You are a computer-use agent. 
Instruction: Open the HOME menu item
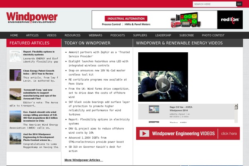[x=14, y=35]
